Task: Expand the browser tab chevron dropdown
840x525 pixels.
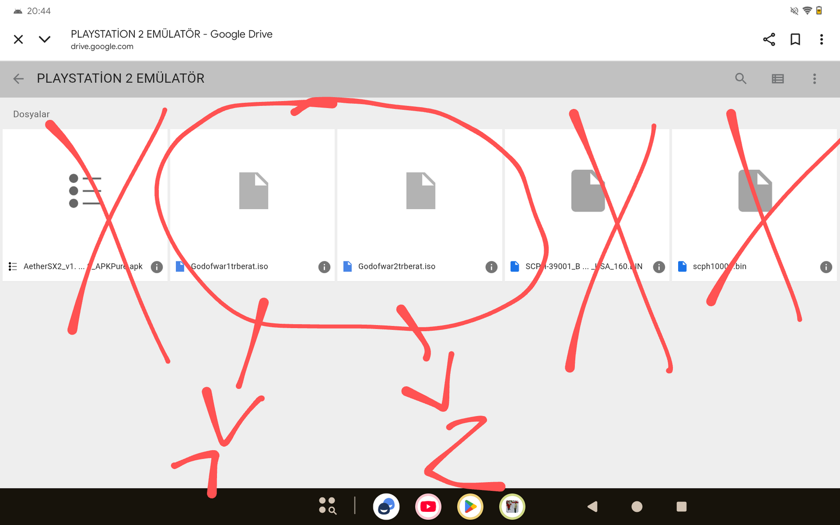Action: (45, 39)
